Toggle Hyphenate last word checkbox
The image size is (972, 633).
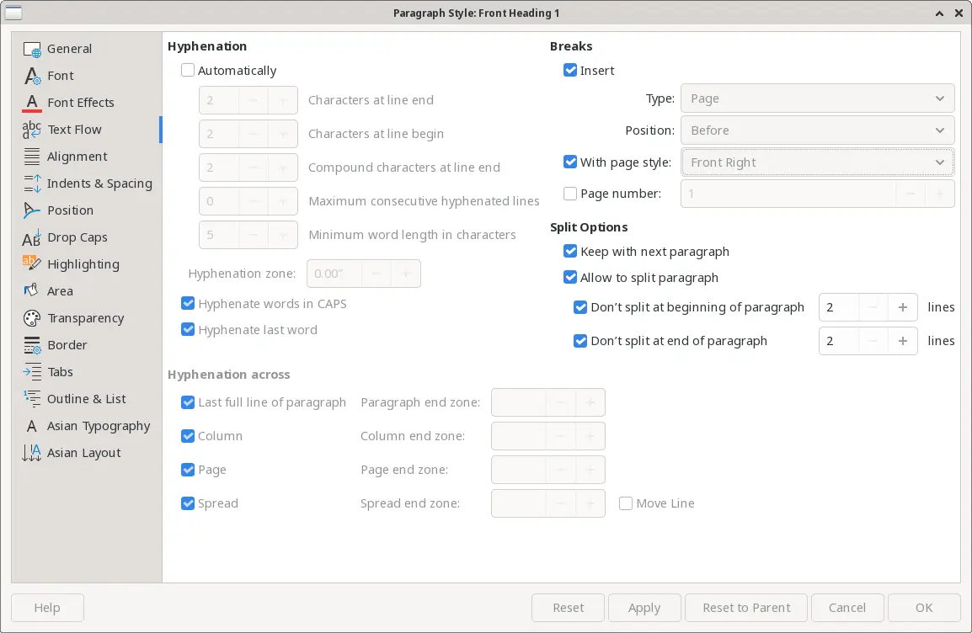pyautogui.click(x=188, y=329)
